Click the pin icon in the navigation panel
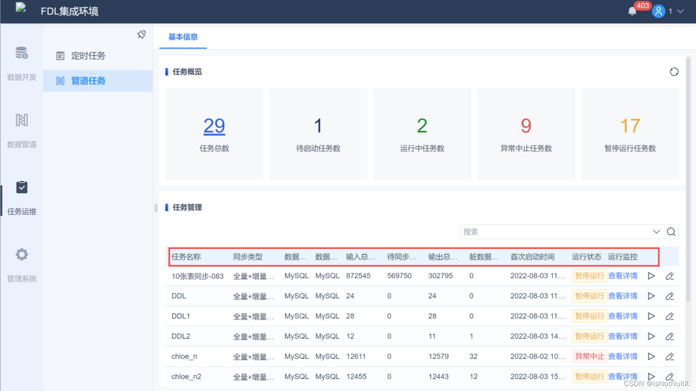 [x=142, y=34]
